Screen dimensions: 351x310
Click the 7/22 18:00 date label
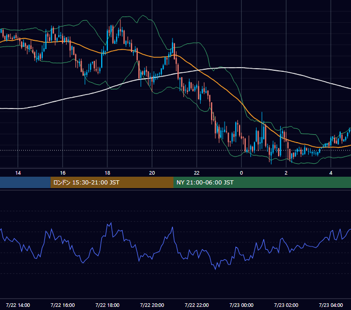(x=107, y=305)
